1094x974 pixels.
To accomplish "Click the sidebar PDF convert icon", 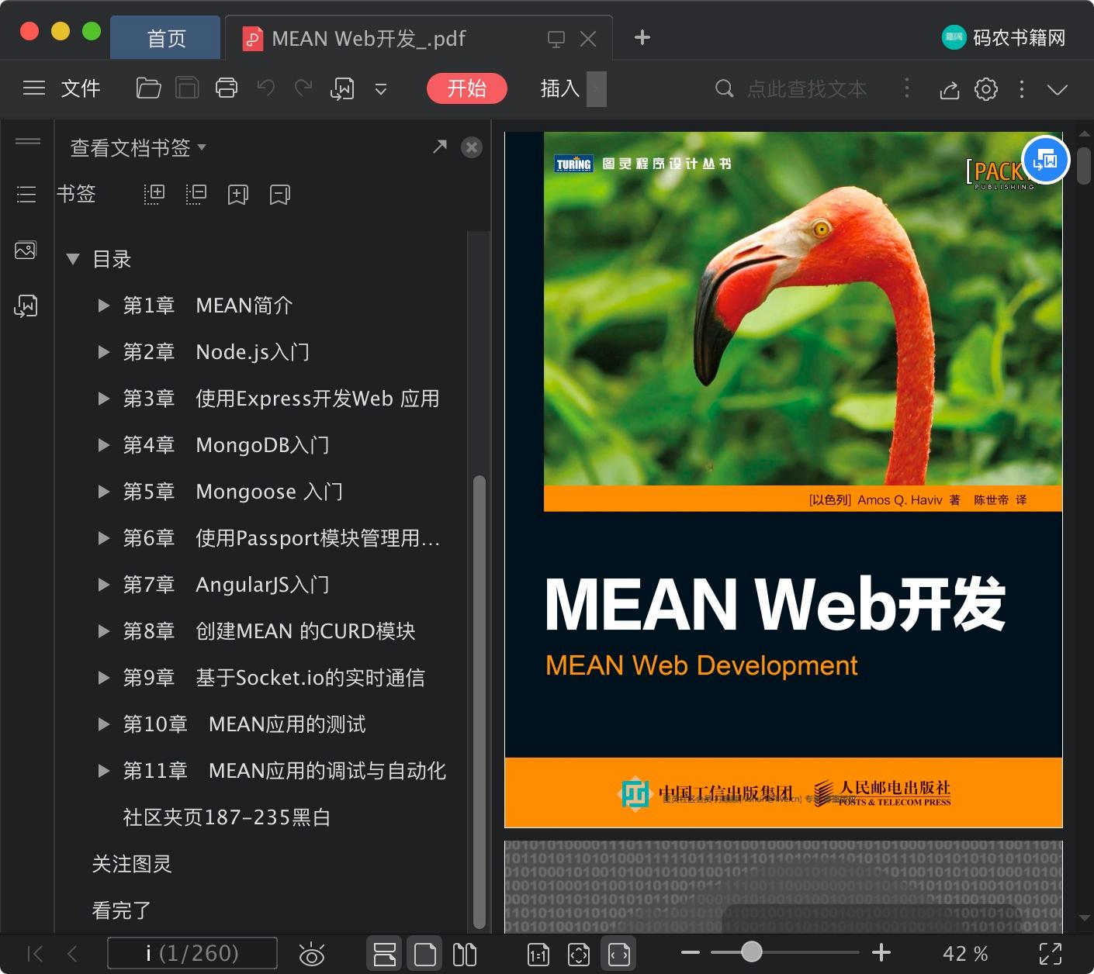I will (x=26, y=306).
